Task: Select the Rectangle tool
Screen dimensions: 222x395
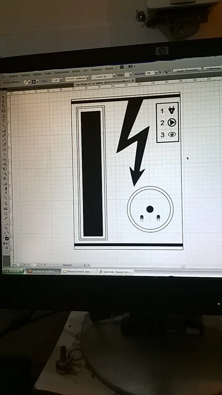Action: (4, 131)
